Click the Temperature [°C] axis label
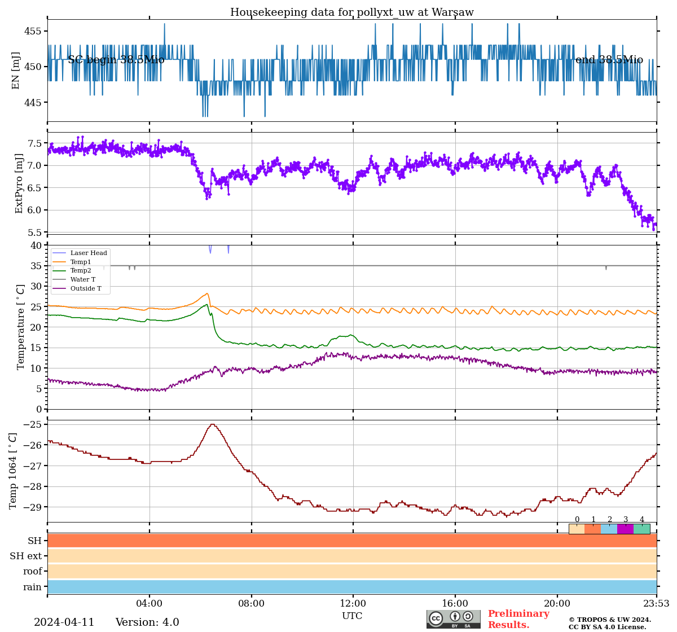This screenshot has width=677, height=632. click(21, 327)
